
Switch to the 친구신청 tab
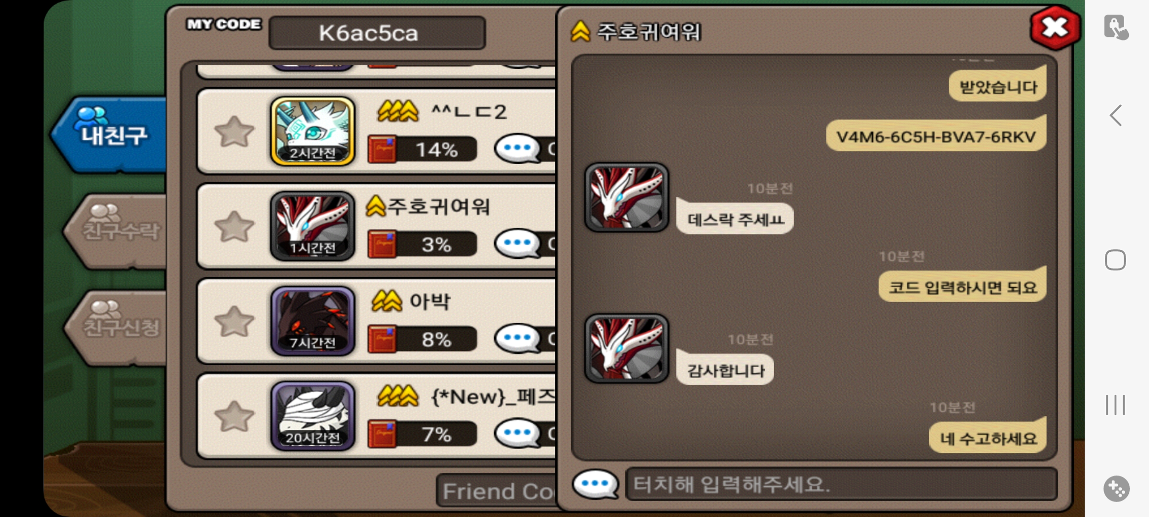point(117,327)
